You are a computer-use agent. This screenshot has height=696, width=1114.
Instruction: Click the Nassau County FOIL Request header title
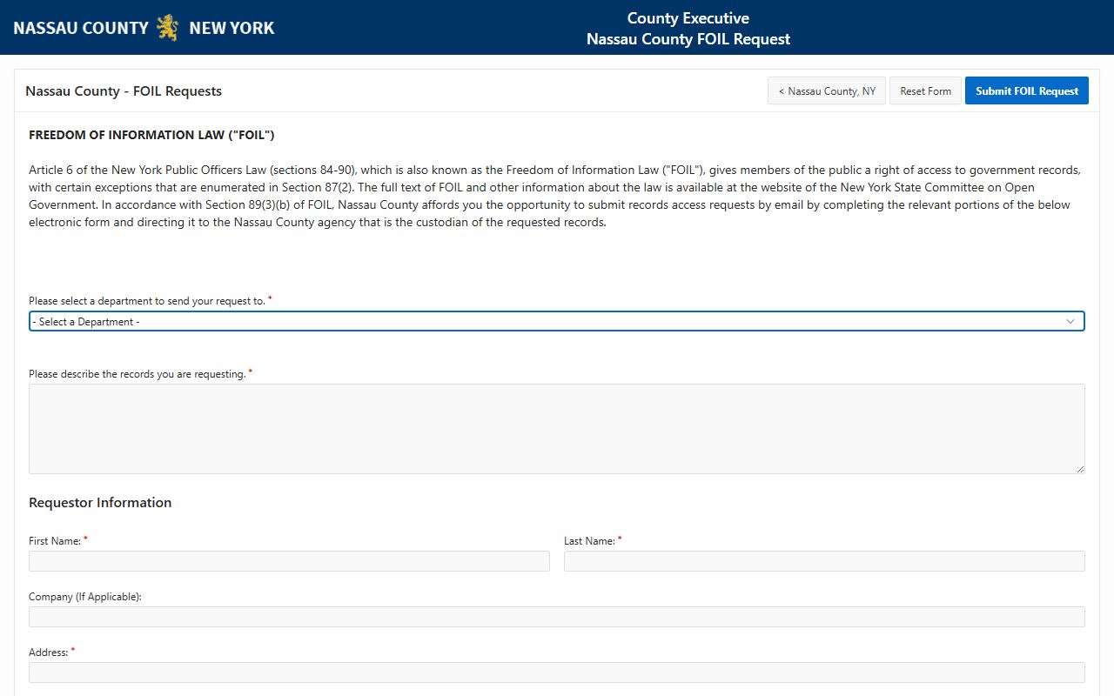pos(688,39)
